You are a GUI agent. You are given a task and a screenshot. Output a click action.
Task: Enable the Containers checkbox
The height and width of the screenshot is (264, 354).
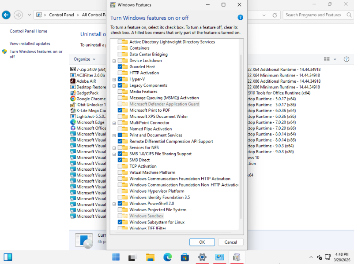[x=120, y=48]
